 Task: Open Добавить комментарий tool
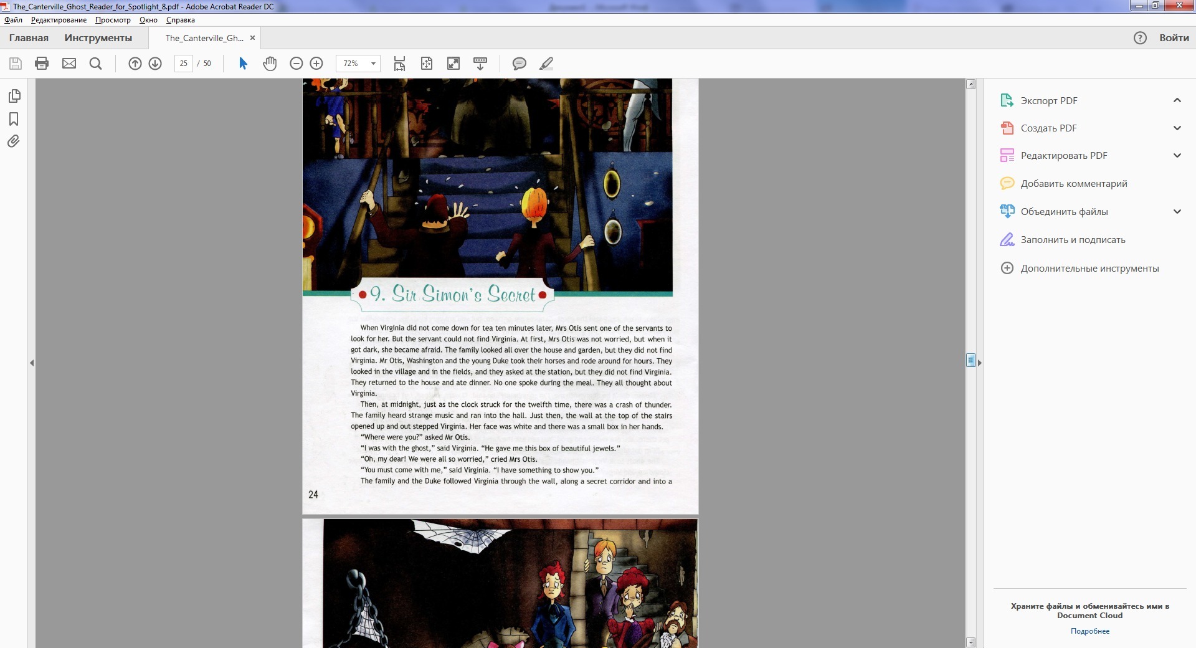(x=1073, y=183)
